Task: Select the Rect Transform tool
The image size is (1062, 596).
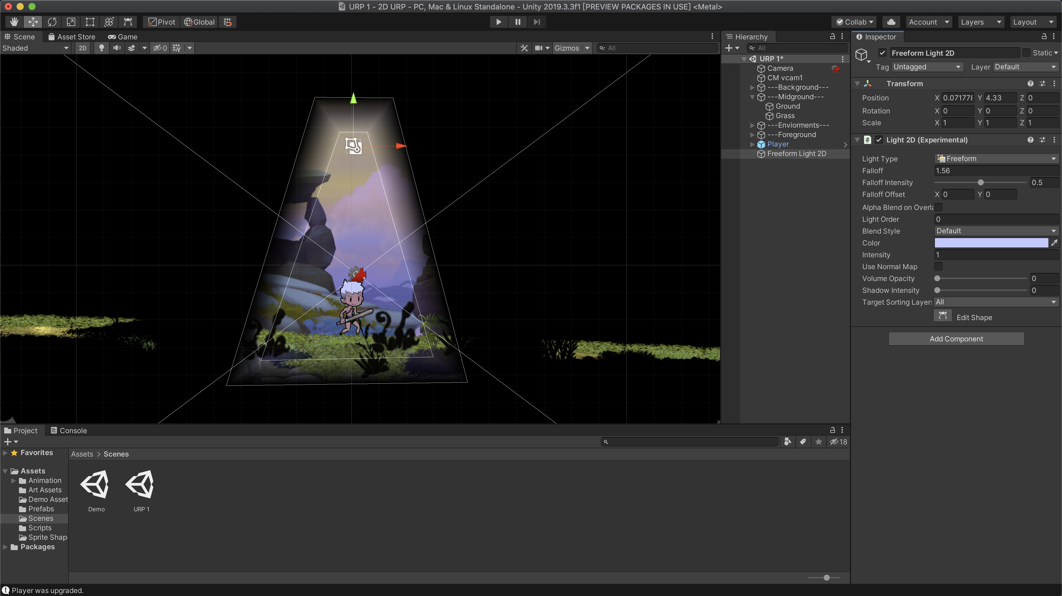Action: click(x=90, y=22)
